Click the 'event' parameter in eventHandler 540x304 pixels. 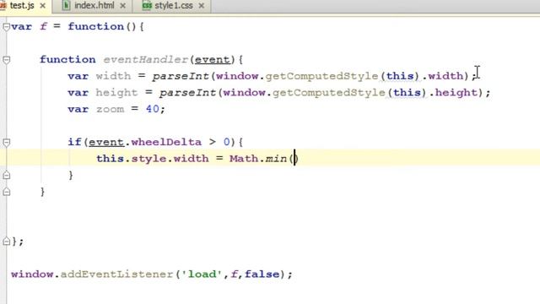pyautogui.click(x=212, y=60)
